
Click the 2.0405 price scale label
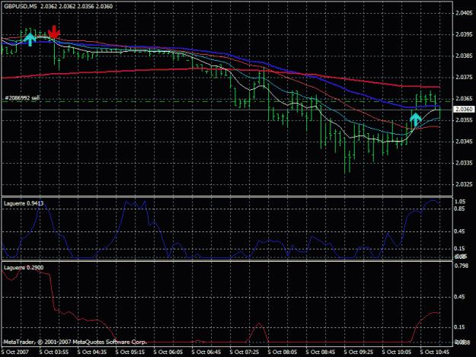click(464, 13)
